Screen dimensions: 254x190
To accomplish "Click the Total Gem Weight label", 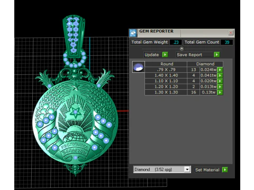I will tap(150, 42).
